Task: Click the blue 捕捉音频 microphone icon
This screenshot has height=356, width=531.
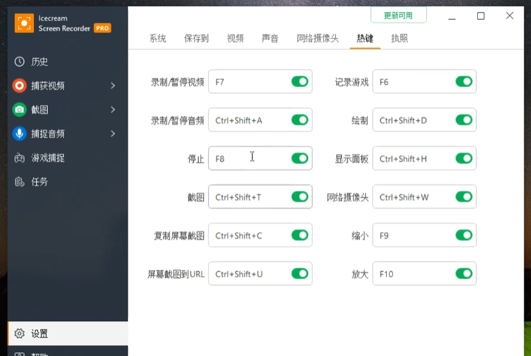Action: 19,133
